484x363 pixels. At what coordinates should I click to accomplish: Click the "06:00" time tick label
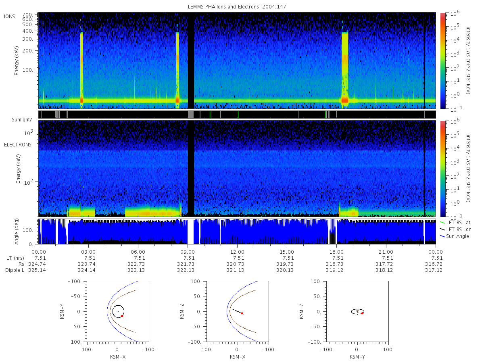[138, 252]
